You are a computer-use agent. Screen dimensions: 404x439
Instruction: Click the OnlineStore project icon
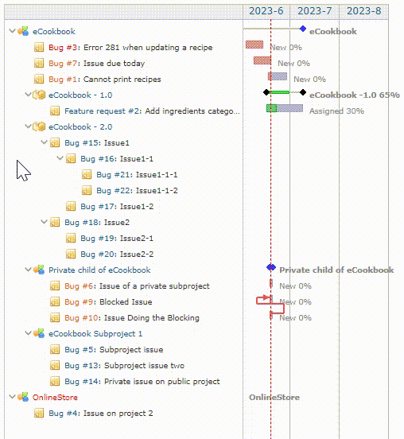coord(23,397)
